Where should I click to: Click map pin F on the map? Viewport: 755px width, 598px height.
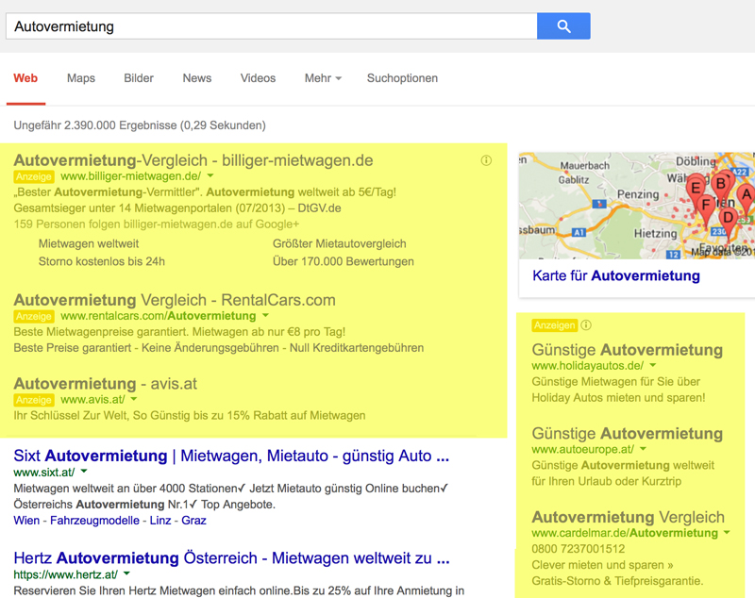(706, 208)
